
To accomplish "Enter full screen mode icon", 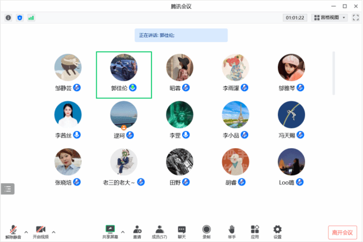I will pos(356,18).
